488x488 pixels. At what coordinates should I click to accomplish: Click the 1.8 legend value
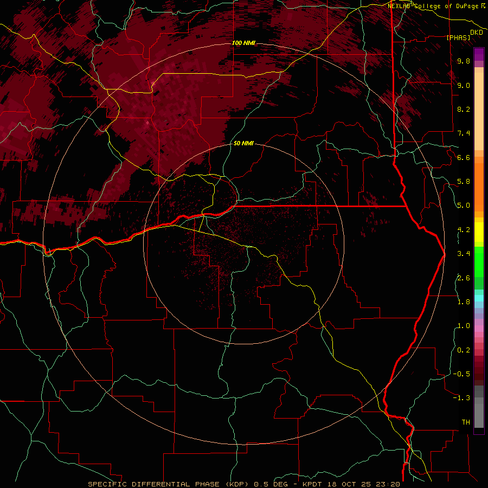[x=464, y=302]
